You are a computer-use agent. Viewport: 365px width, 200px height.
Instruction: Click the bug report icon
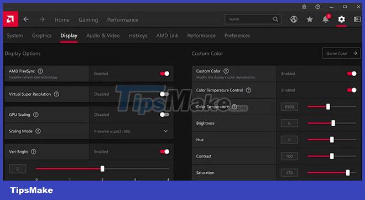click(304, 7)
